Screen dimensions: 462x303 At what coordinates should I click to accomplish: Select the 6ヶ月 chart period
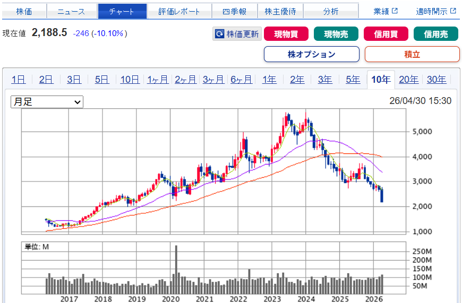tap(241, 80)
